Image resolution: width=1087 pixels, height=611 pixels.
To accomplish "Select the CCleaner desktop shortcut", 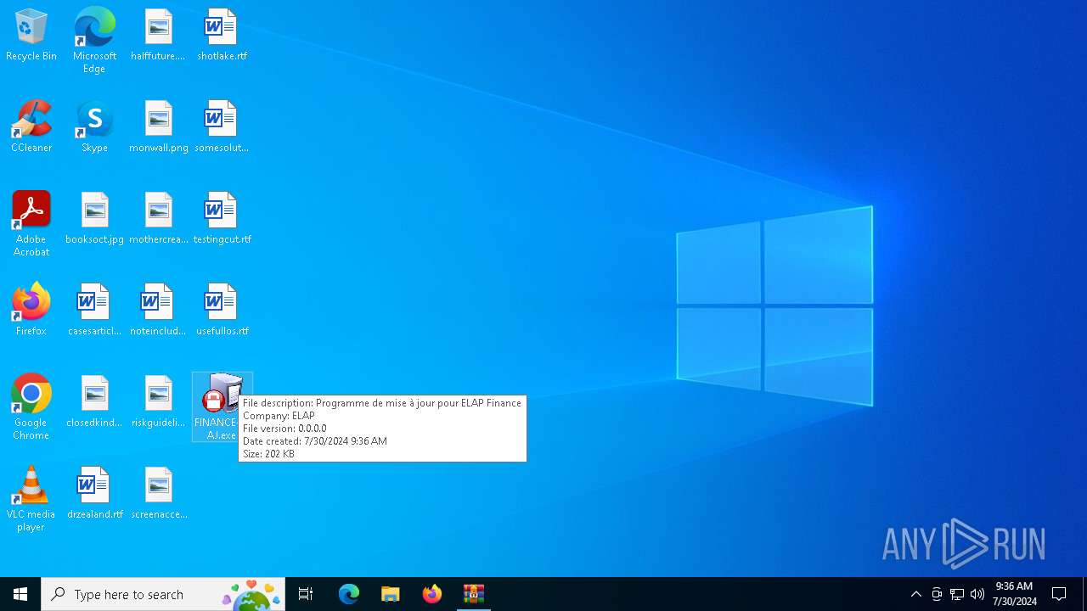I will pyautogui.click(x=31, y=127).
